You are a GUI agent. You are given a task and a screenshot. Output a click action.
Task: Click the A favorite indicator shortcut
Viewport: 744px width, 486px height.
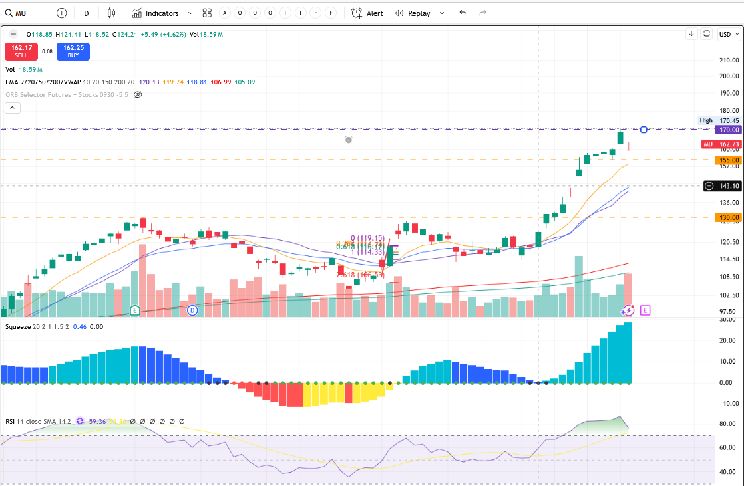[x=224, y=13]
